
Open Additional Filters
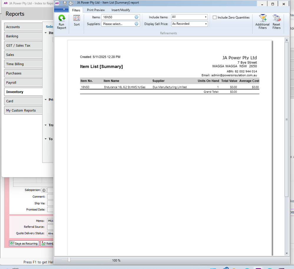click(x=262, y=19)
